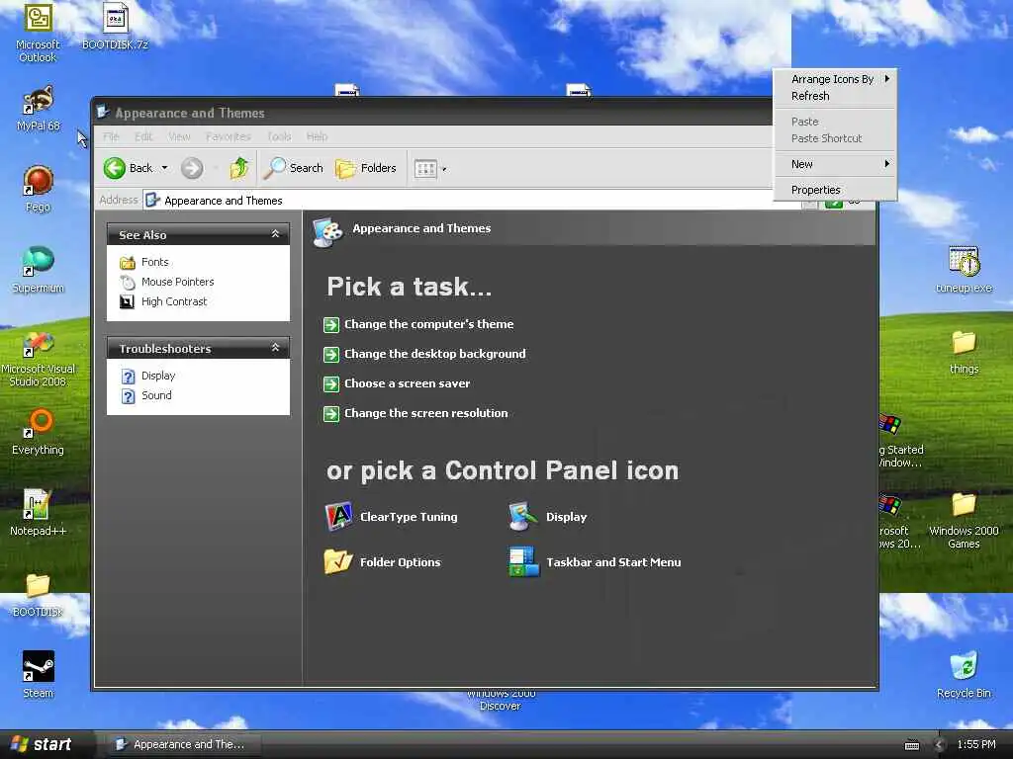1013x759 pixels.
Task: Open the Sound troubleshooter
Action: pos(146,395)
